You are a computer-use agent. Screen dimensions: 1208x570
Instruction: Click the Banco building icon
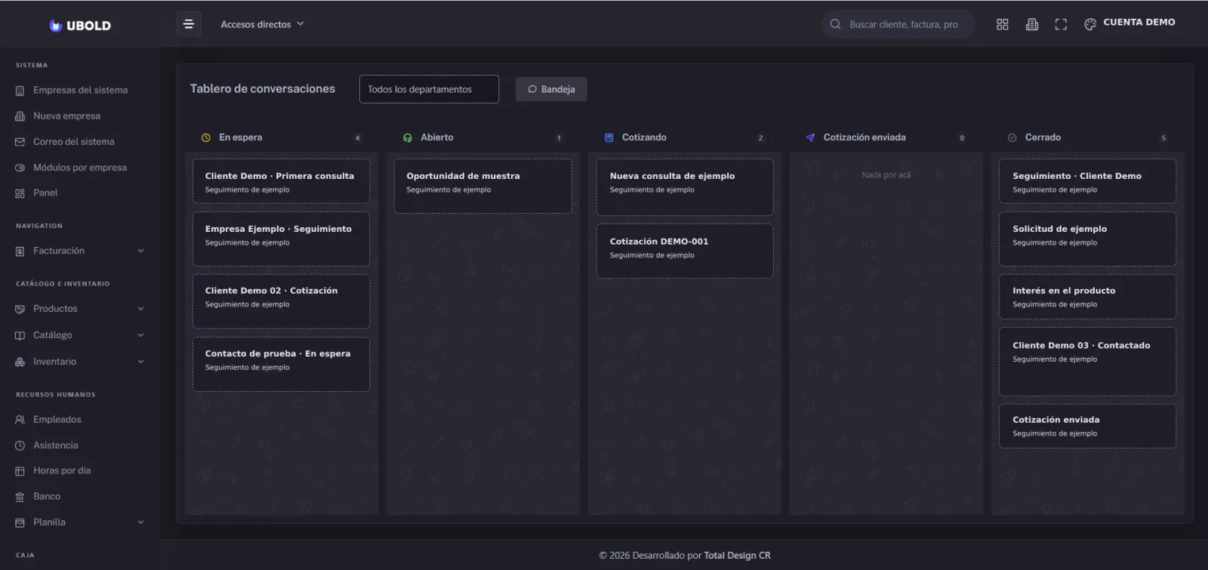click(x=20, y=497)
